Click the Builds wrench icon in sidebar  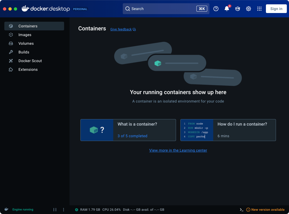point(11,52)
